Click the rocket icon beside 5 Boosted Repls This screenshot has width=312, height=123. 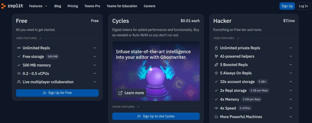pyautogui.click(x=216, y=65)
